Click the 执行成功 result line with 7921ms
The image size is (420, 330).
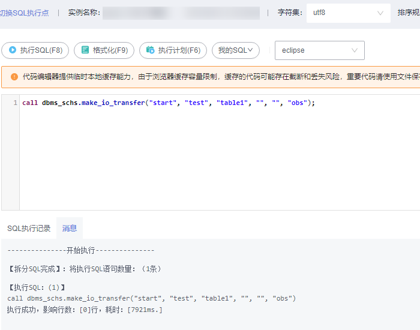(85, 310)
